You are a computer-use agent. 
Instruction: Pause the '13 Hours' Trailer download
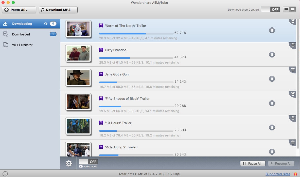tap(272, 127)
